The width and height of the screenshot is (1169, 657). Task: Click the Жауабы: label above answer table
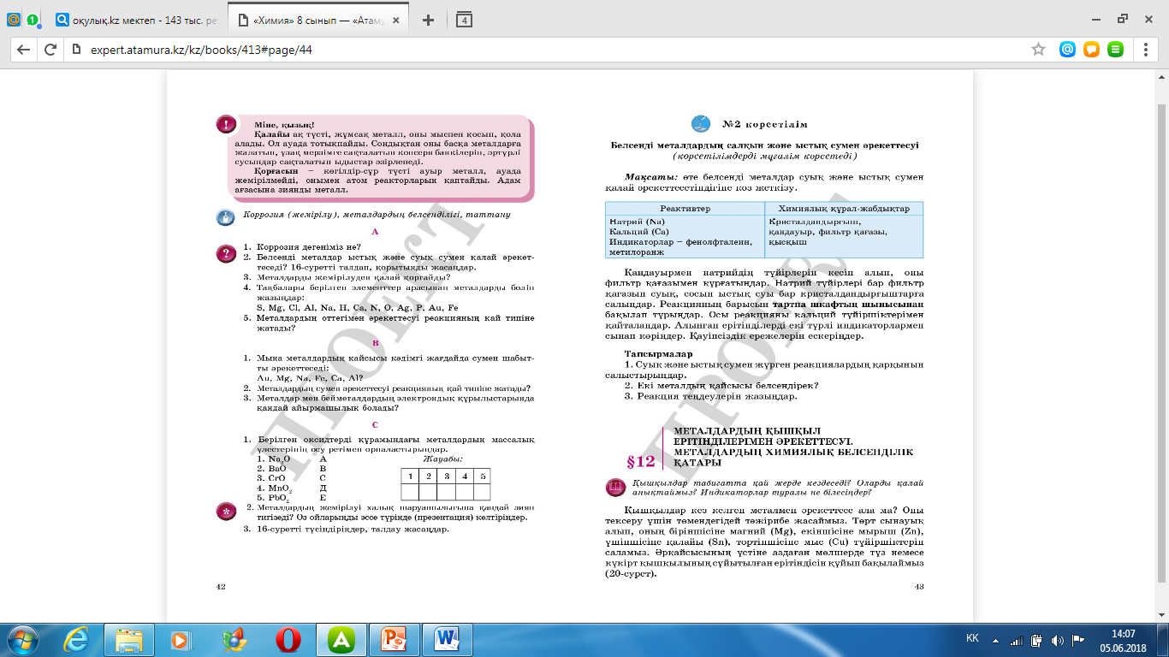click(442, 459)
